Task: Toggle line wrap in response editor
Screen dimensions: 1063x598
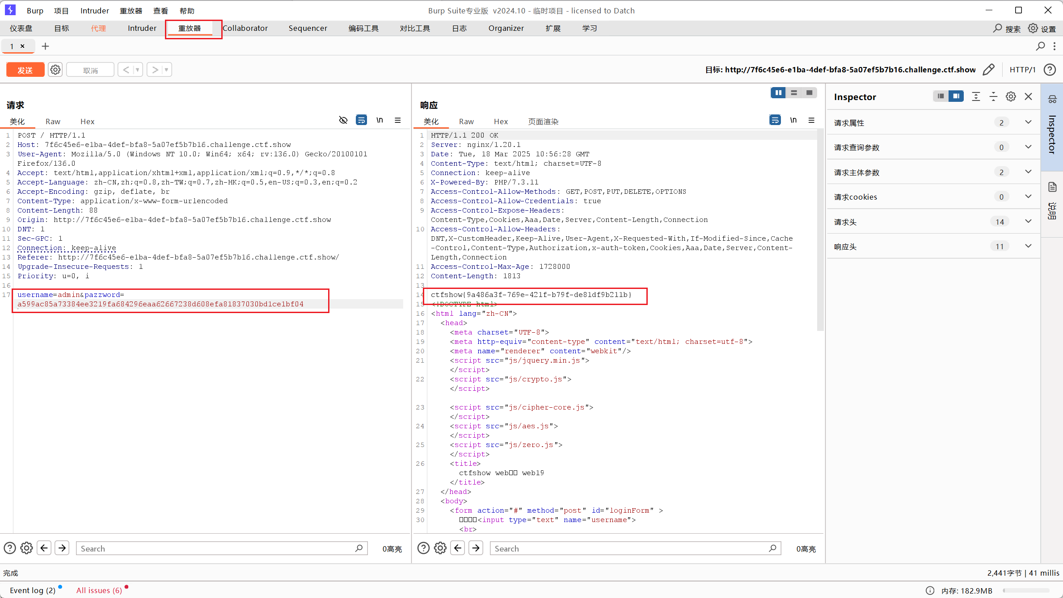Action: point(775,120)
